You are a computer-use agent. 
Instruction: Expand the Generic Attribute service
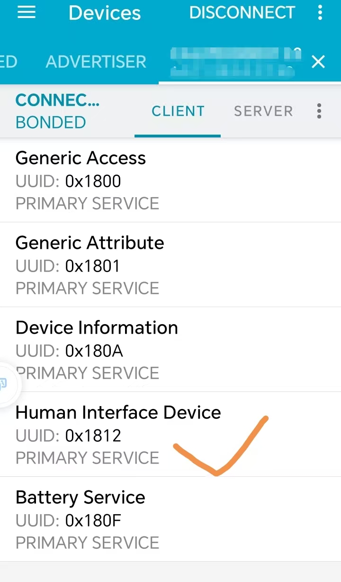(x=170, y=265)
